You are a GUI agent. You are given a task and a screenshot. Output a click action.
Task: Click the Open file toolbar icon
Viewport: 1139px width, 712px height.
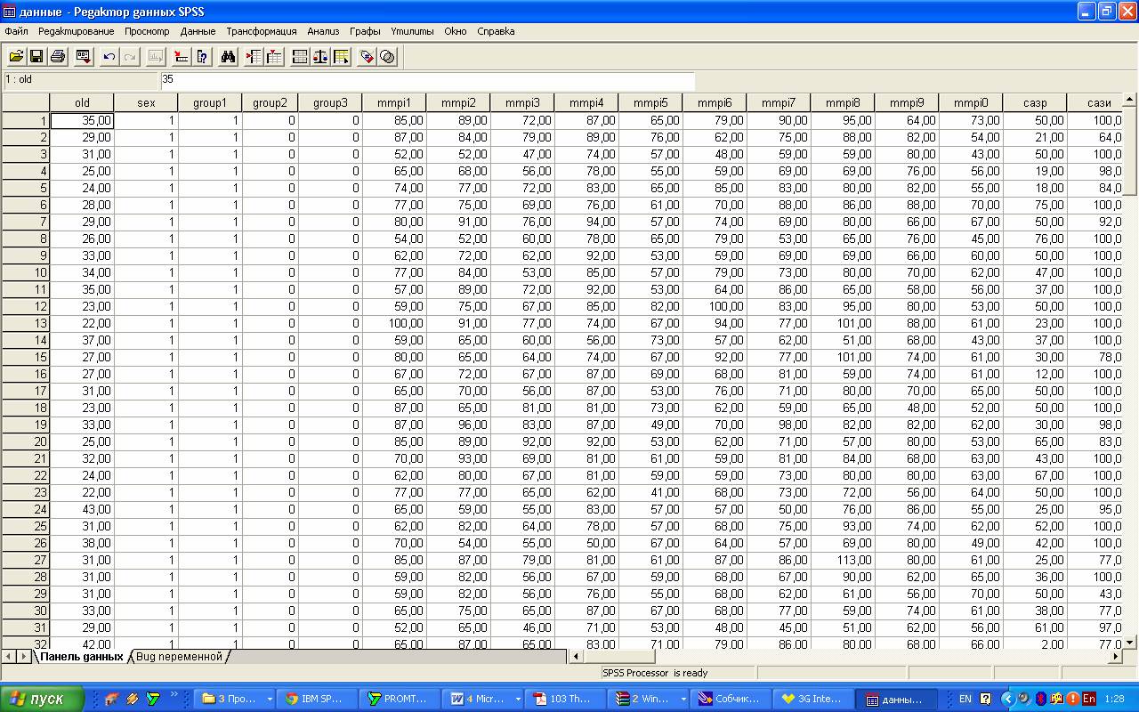16,57
